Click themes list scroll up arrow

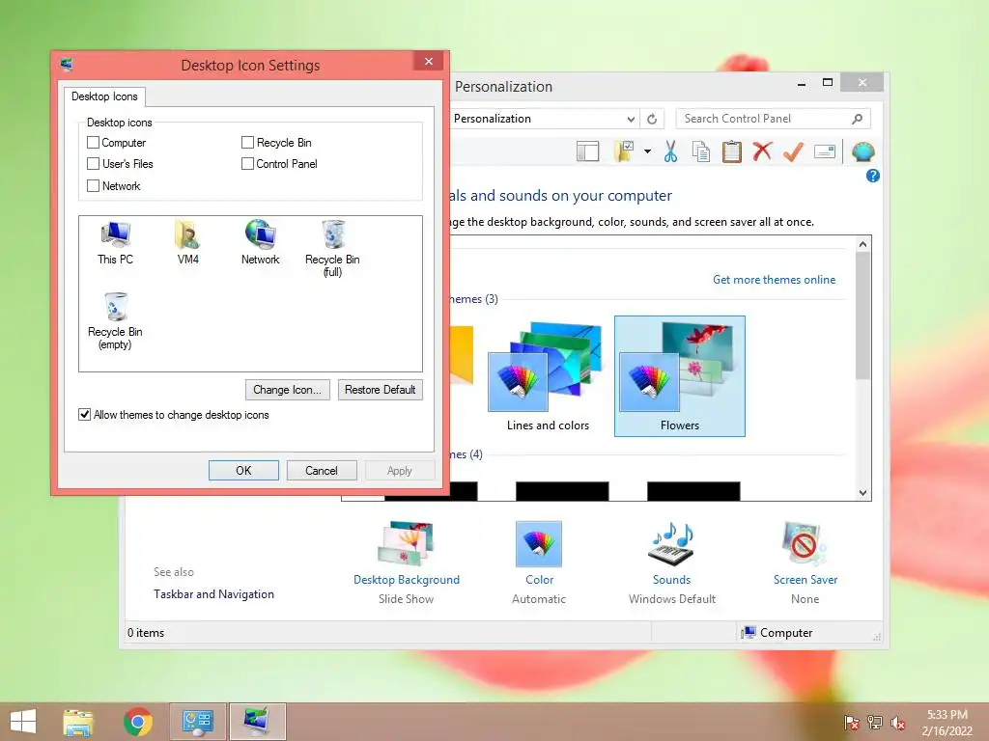[862, 244]
